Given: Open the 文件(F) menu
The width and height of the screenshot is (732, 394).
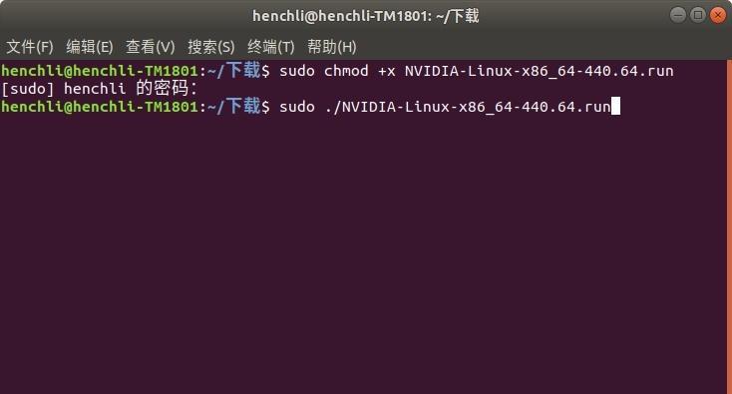Looking at the screenshot, I should click(x=29, y=47).
